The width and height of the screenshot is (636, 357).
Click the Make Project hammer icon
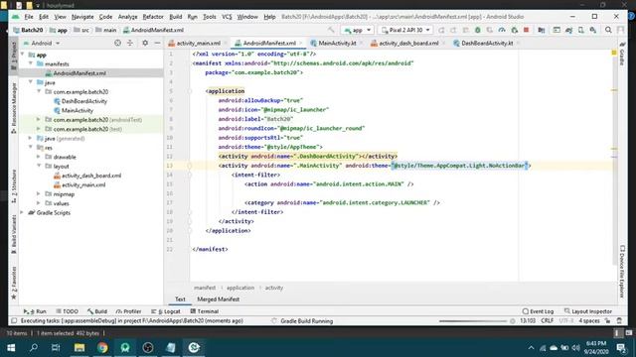331,30
